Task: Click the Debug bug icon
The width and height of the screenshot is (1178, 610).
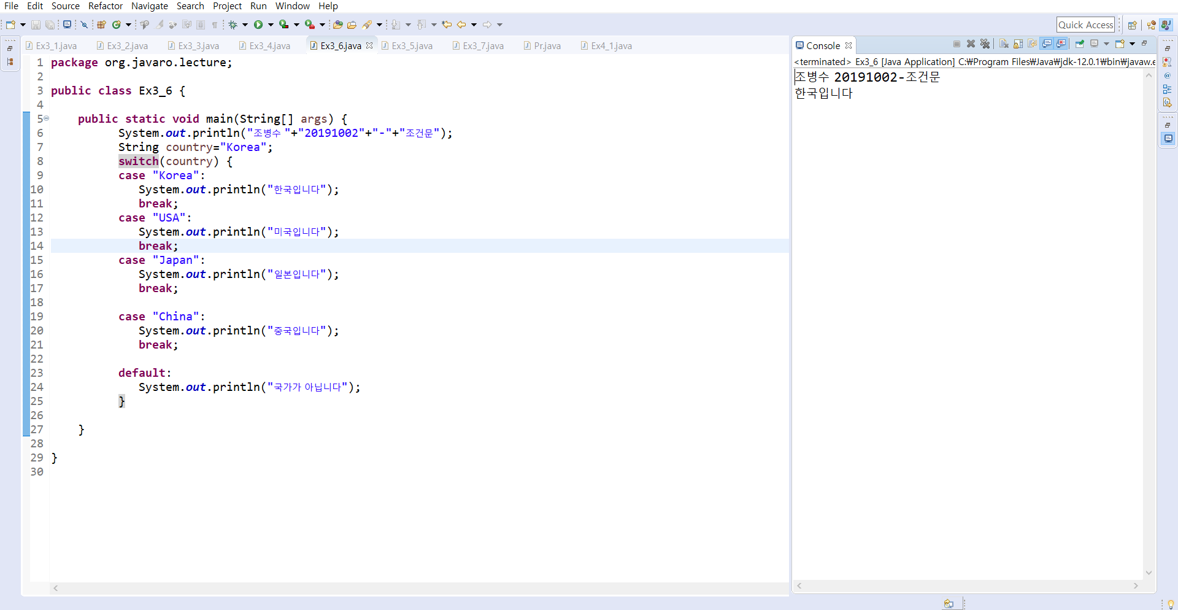Action: coord(233,25)
